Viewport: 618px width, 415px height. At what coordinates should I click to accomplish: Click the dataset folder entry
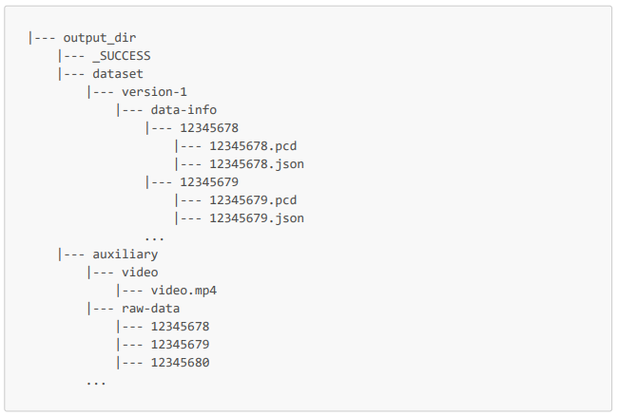coord(118,74)
